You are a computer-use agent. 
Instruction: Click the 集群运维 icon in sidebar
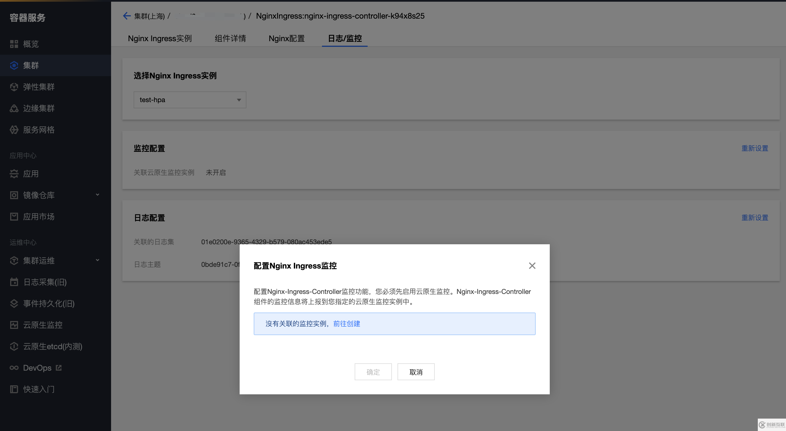click(14, 261)
